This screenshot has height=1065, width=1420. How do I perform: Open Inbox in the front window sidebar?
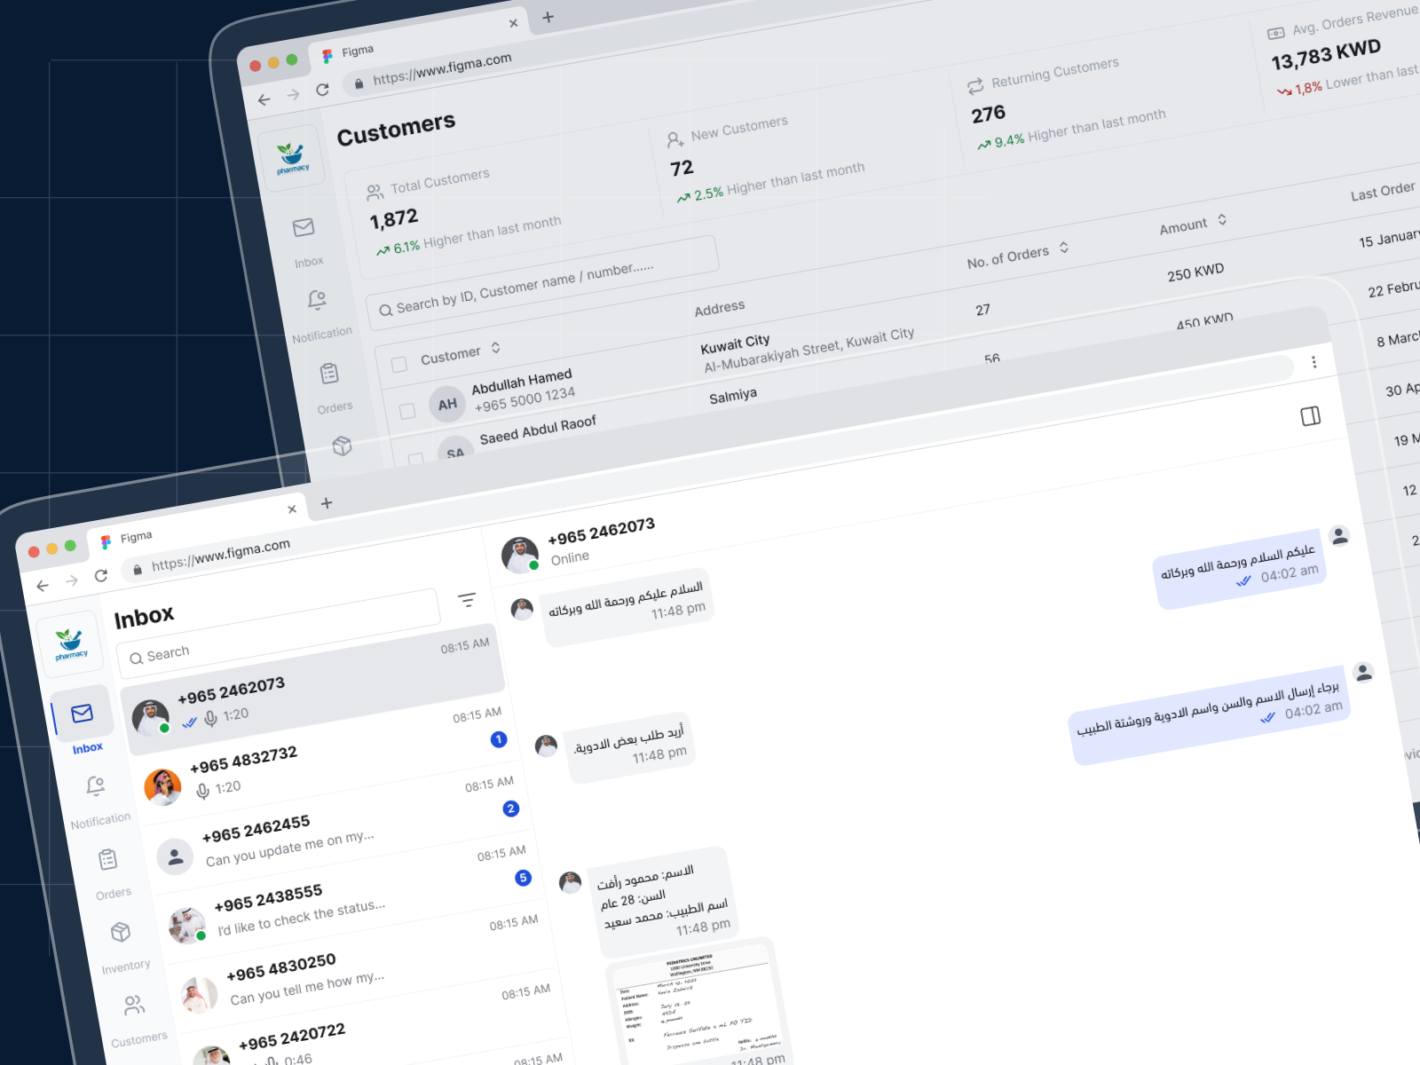click(83, 714)
